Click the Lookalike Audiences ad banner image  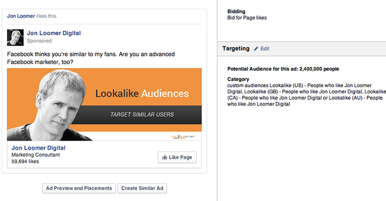click(x=104, y=104)
